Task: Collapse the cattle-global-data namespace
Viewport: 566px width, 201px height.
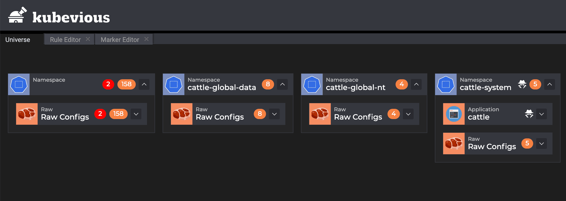Action: 282,84
